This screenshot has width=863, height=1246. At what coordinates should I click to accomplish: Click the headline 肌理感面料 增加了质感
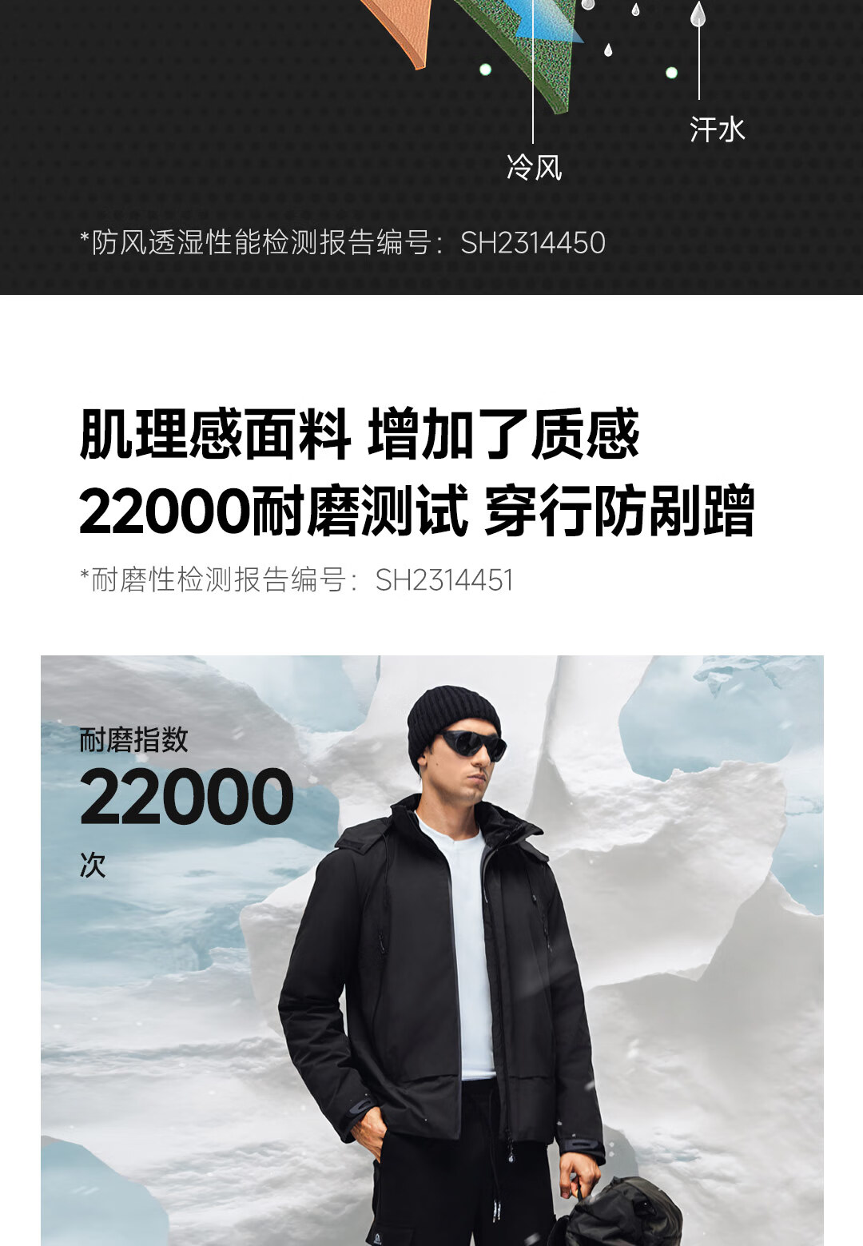tap(360, 434)
